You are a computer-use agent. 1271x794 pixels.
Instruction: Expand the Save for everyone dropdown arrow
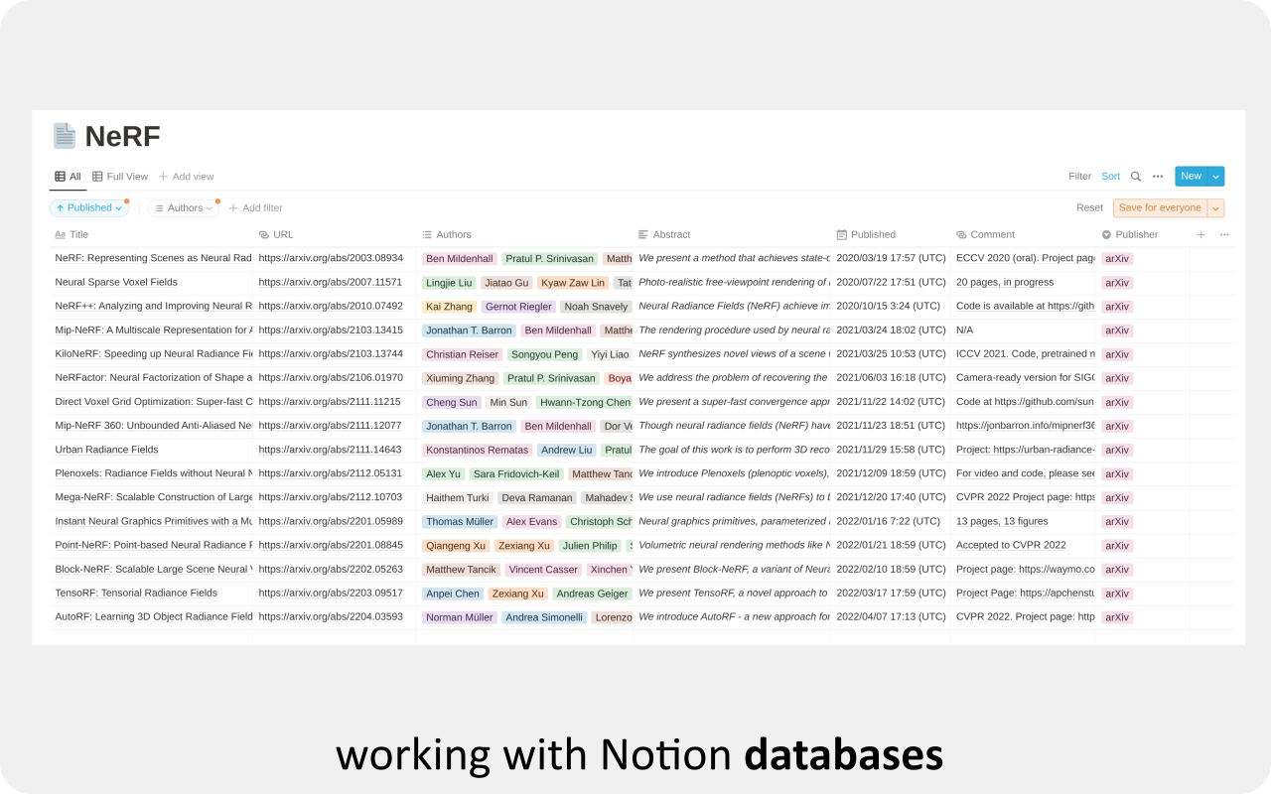1216,208
